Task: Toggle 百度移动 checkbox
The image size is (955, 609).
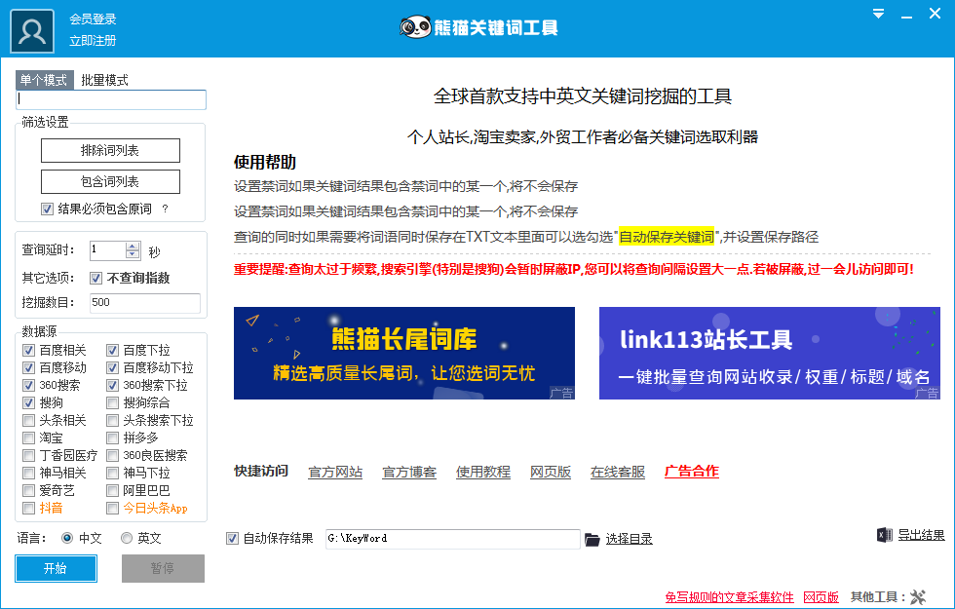Action: [28, 368]
